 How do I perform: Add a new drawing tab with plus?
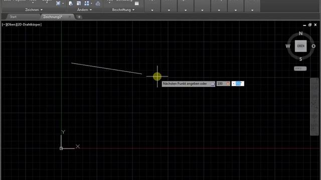(79, 17)
